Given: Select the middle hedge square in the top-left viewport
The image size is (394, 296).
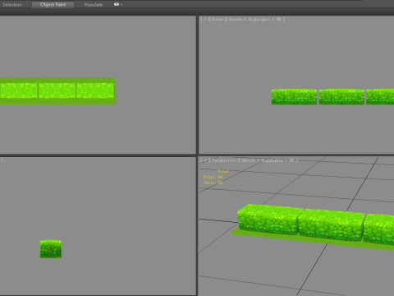Looking at the screenshot, I should point(57,90).
